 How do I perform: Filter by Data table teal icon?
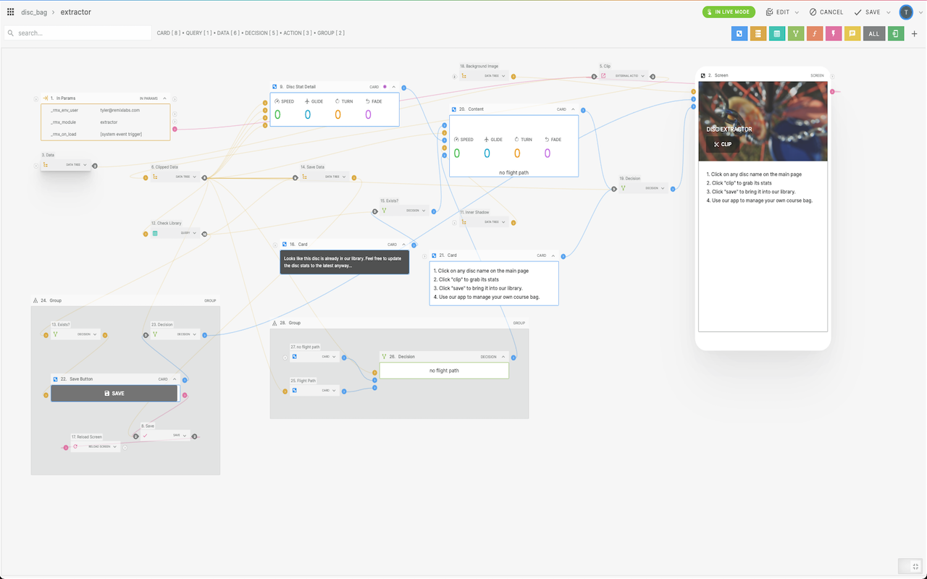point(777,33)
